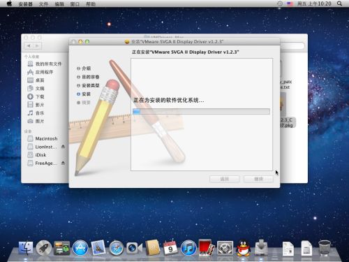Eject the FreeAge volume in sidebar
This screenshot has width=349, height=262.
click(63, 163)
